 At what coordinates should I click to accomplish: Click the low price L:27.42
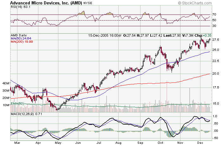click(156, 35)
